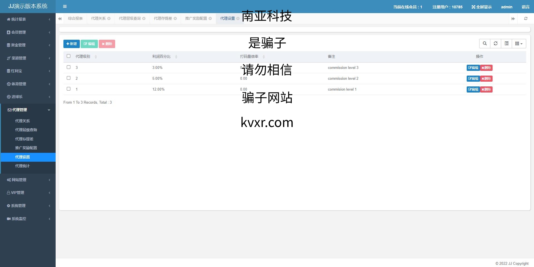Expand the 资金管理 sidebar menu

[28, 45]
